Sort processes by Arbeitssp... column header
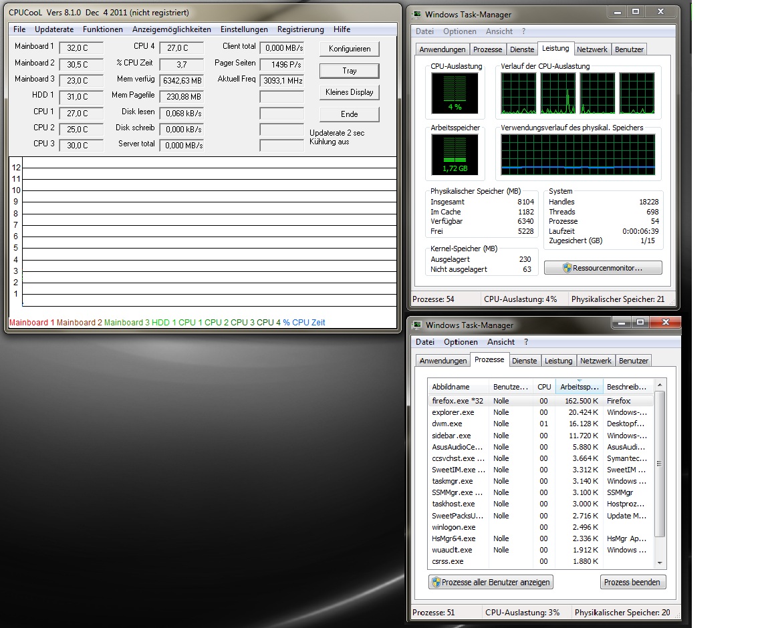 [x=580, y=387]
